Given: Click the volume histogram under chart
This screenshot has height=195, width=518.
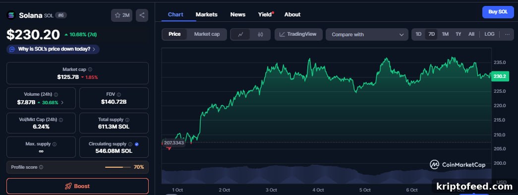Looking at the screenshot, I should [x=326, y=175].
